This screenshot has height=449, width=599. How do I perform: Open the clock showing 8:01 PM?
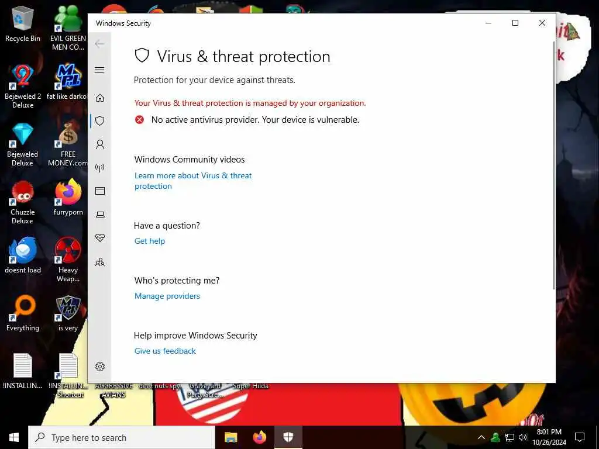coord(549,437)
